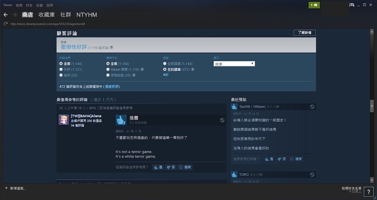Click the forward arrow navigation icon

click(15, 15)
